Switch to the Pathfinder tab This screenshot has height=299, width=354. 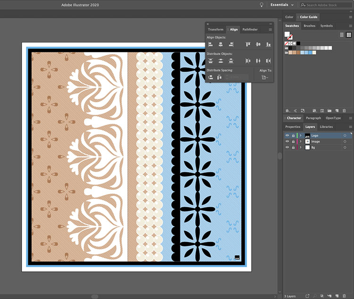pyautogui.click(x=250, y=30)
